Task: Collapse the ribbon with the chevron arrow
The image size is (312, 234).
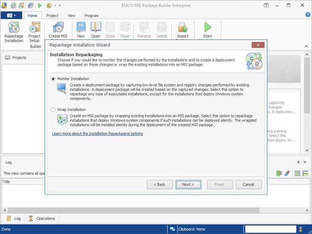Action: pos(306,46)
